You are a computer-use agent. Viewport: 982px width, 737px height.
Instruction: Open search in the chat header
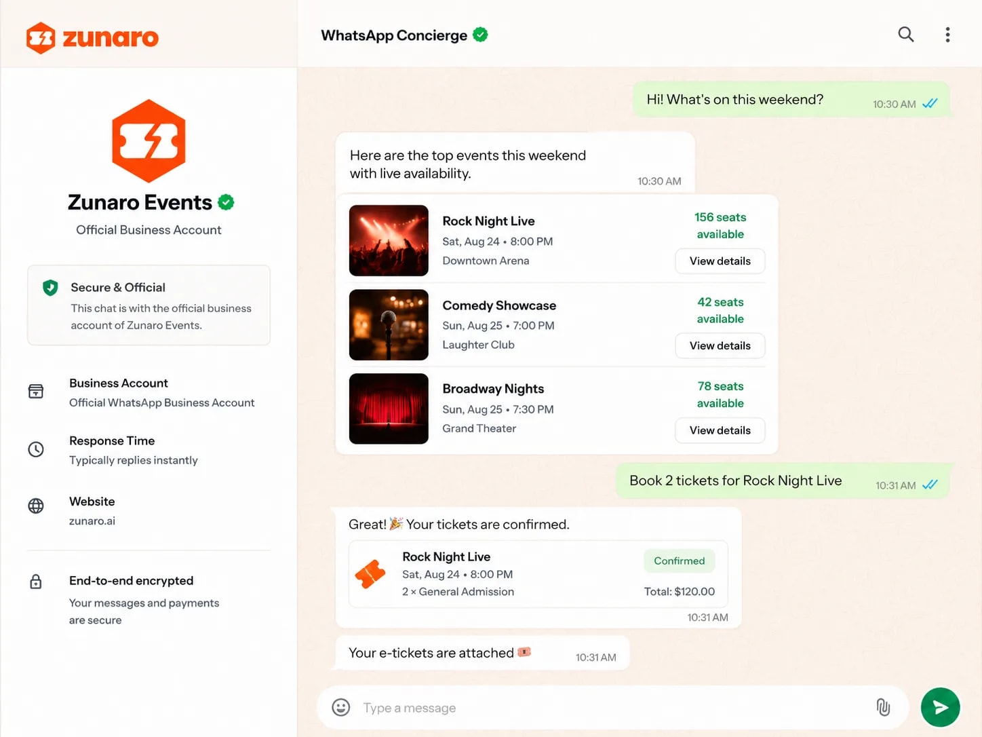[x=906, y=35]
